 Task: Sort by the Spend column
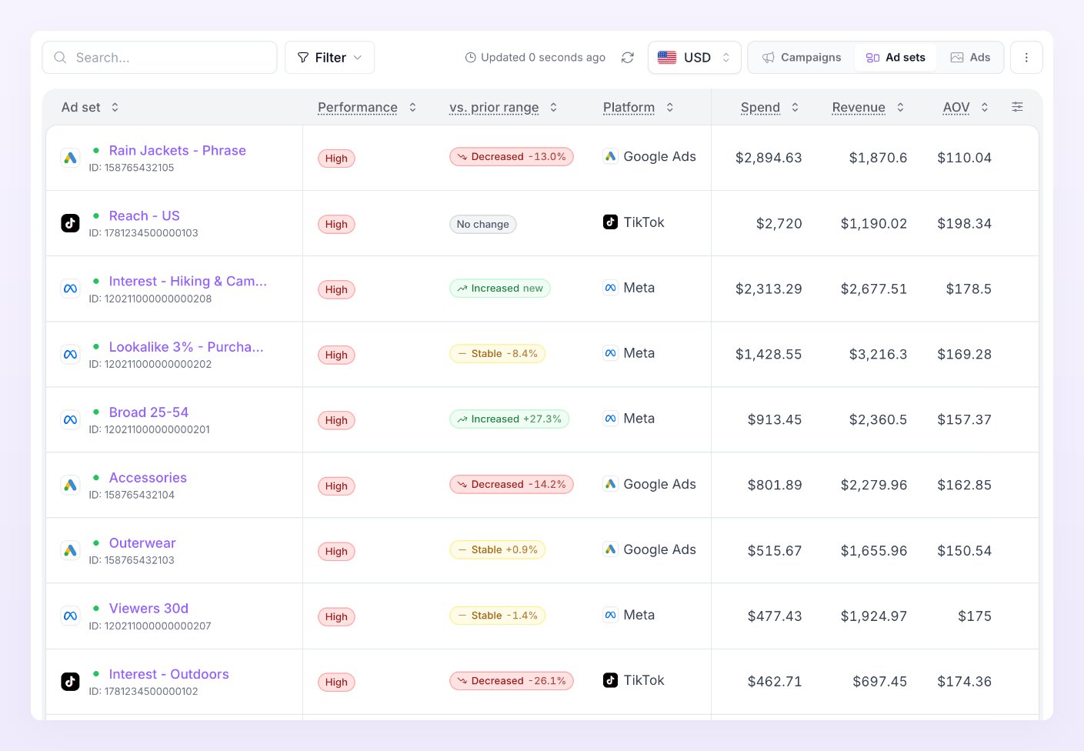coord(770,108)
